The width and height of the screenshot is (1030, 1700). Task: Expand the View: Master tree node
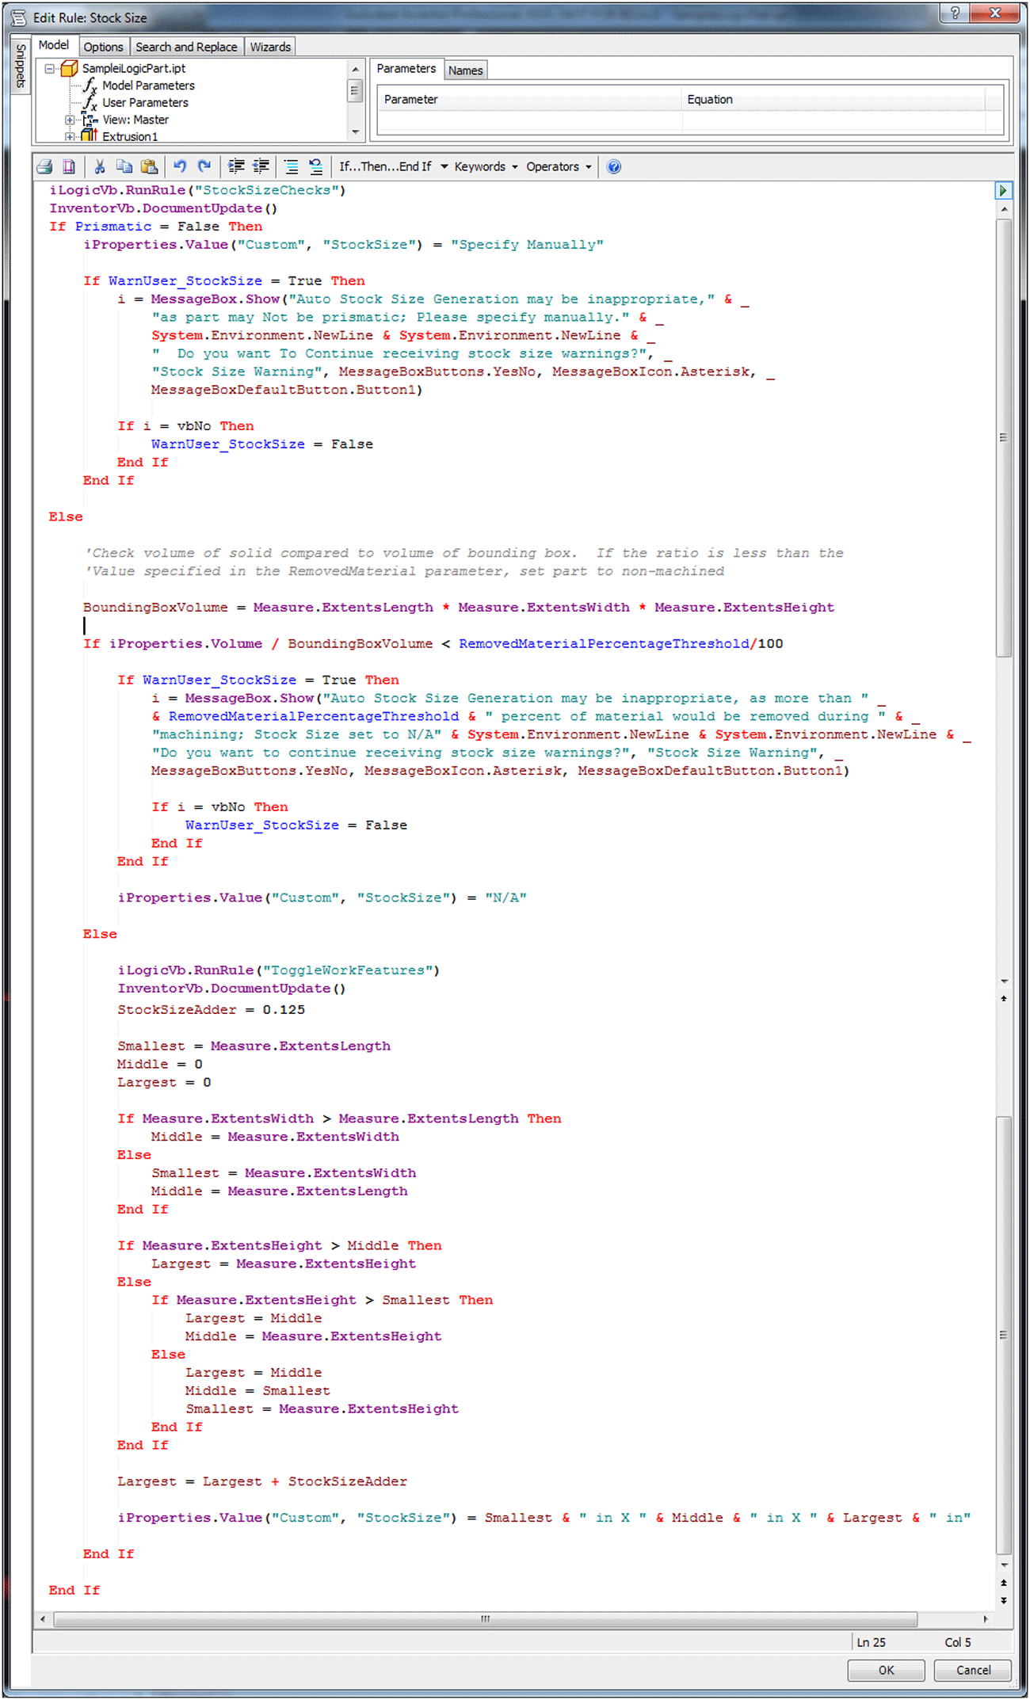(70, 120)
